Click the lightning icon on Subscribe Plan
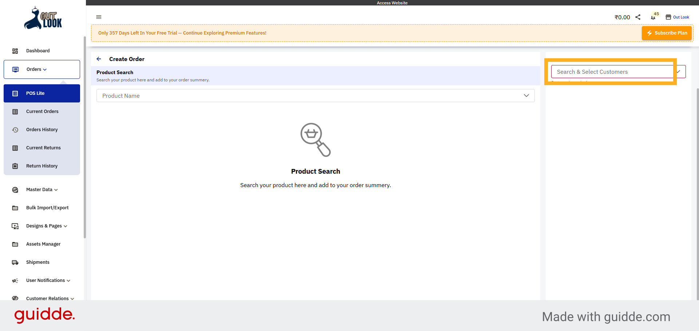 tap(649, 33)
